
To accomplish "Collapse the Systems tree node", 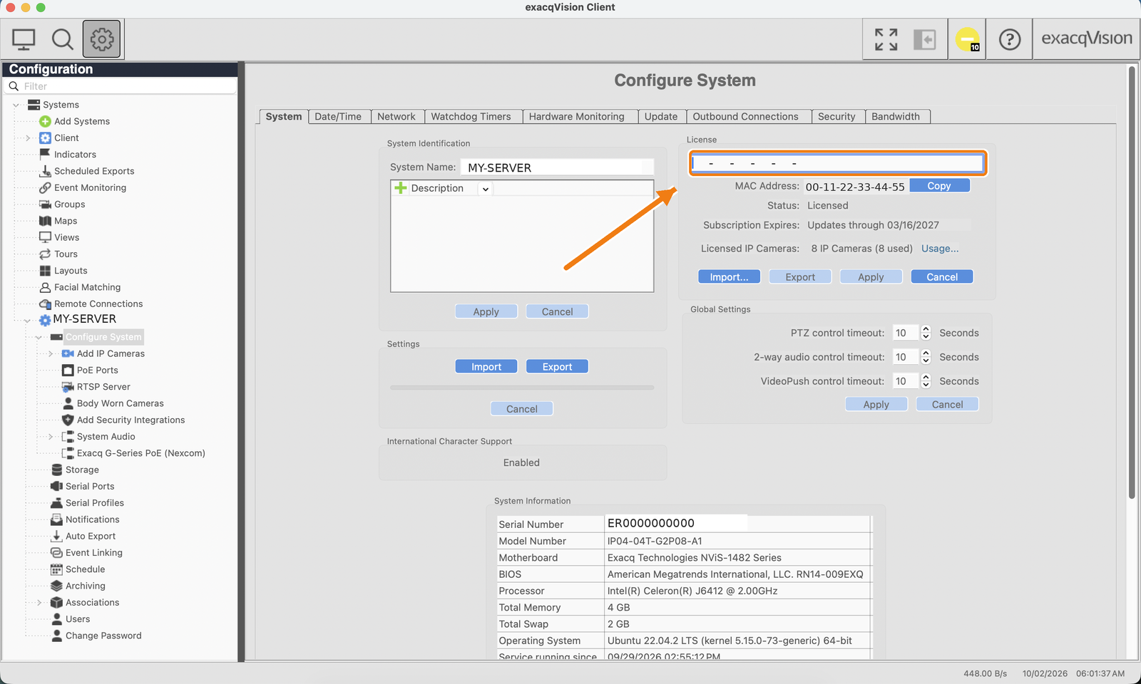I will (x=16, y=105).
